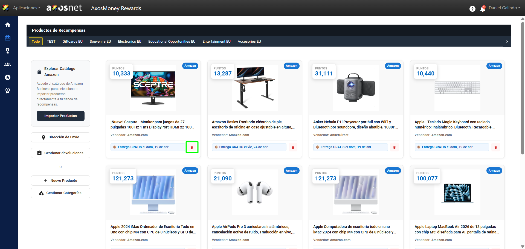Click the Nuevo Producto button
This screenshot has height=249, width=525.
60,181
